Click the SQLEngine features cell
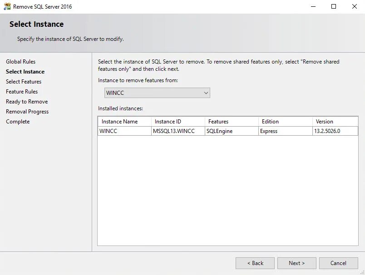This screenshot has height=275, width=365. pyautogui.click(x=232, y=131)
